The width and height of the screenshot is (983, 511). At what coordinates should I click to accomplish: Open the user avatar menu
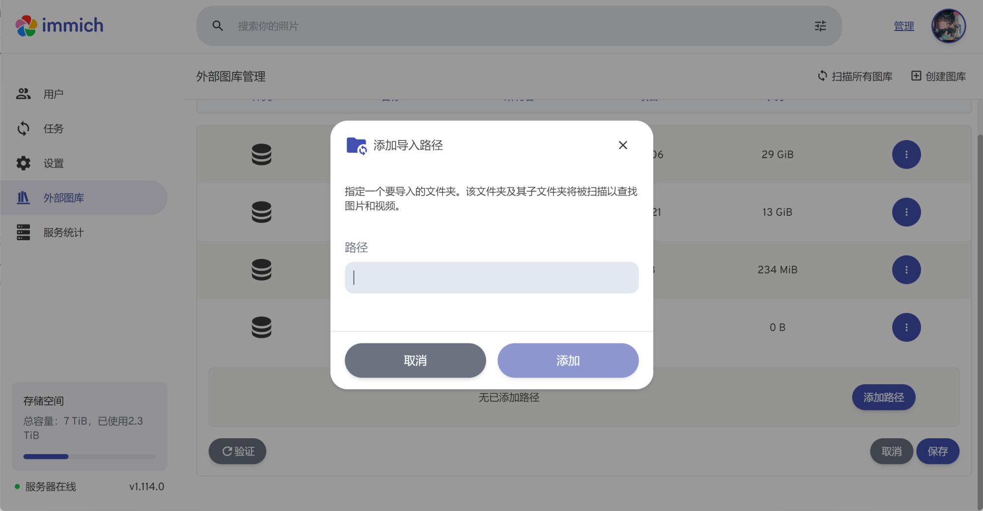pyautogui.click(x=949, y=26)
